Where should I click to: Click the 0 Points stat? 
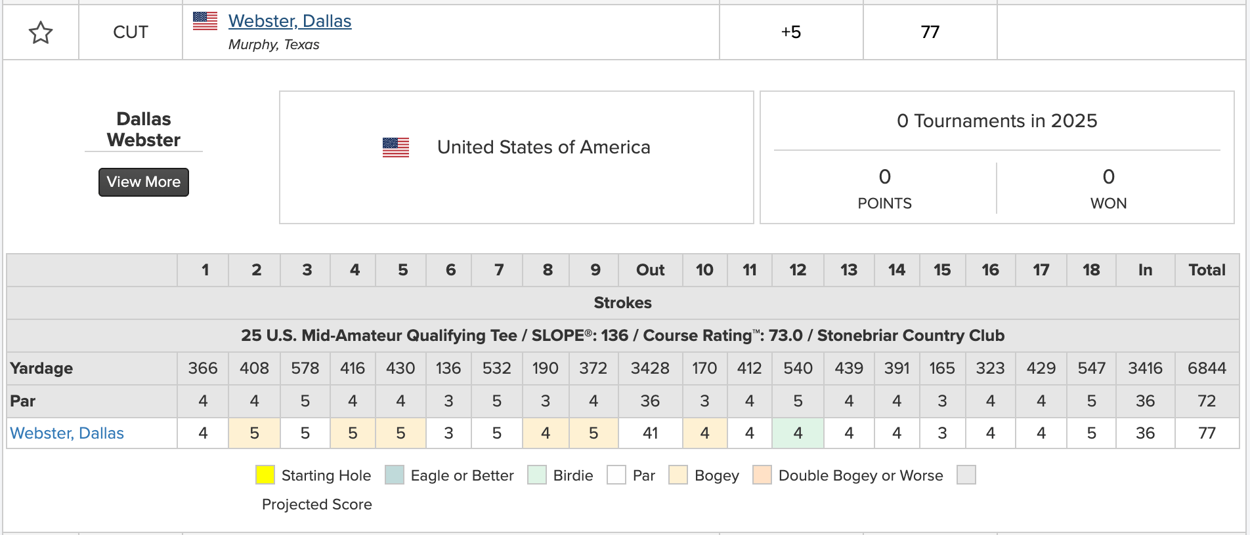coord(884,189)
